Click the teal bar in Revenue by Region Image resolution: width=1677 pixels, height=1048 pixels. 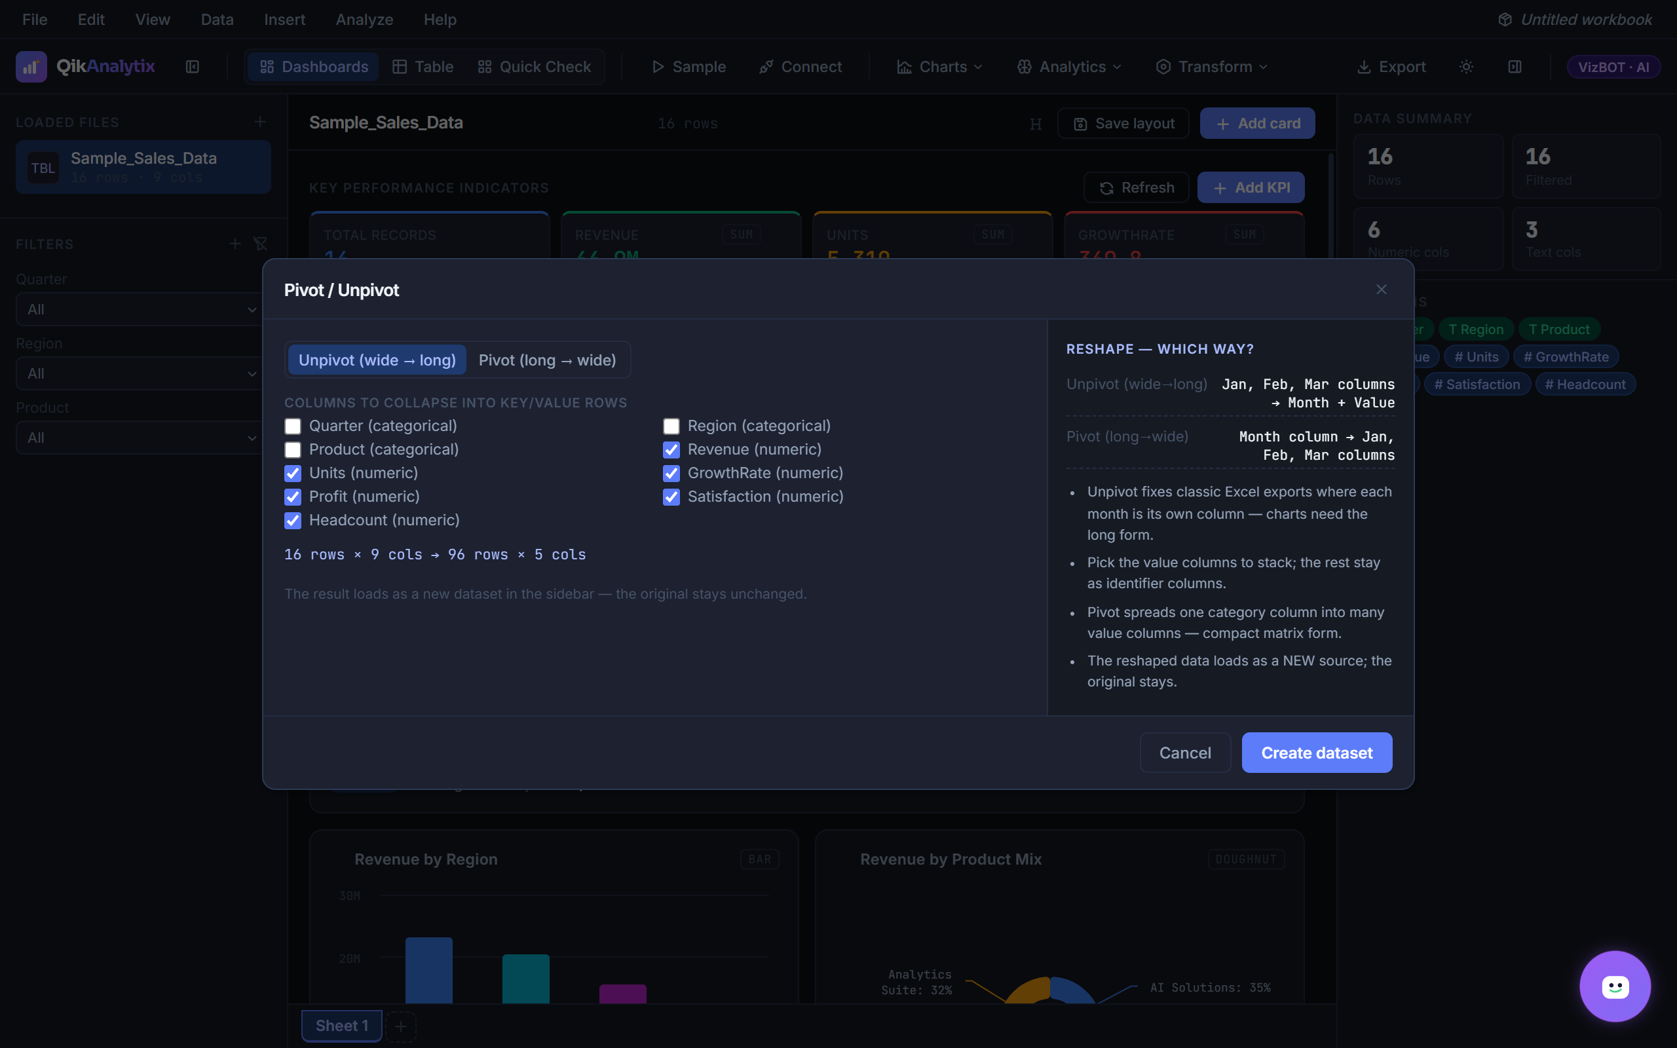pos(526,979)
